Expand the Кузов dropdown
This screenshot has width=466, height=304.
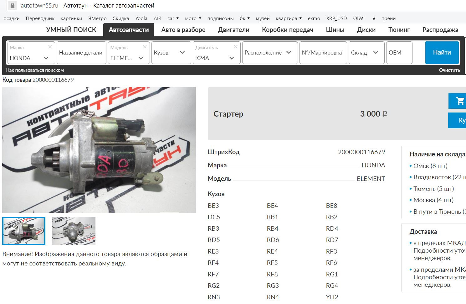tap(171, 53)
